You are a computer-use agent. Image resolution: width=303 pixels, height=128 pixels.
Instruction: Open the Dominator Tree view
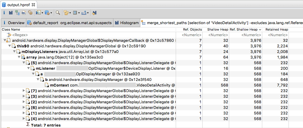pyautogui.click(x=17, y=13)
